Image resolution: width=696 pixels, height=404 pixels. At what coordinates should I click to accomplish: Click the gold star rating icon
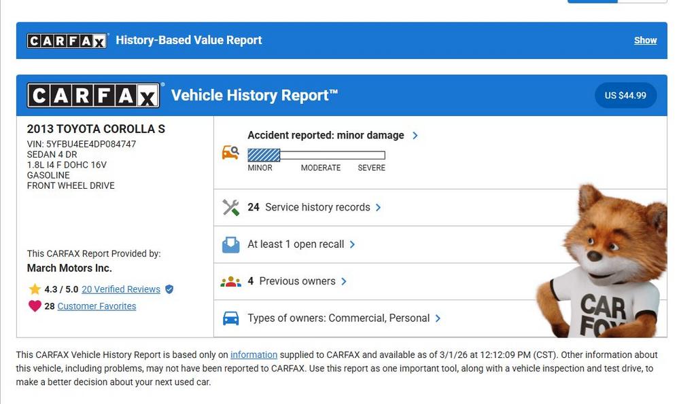[35, 289]
